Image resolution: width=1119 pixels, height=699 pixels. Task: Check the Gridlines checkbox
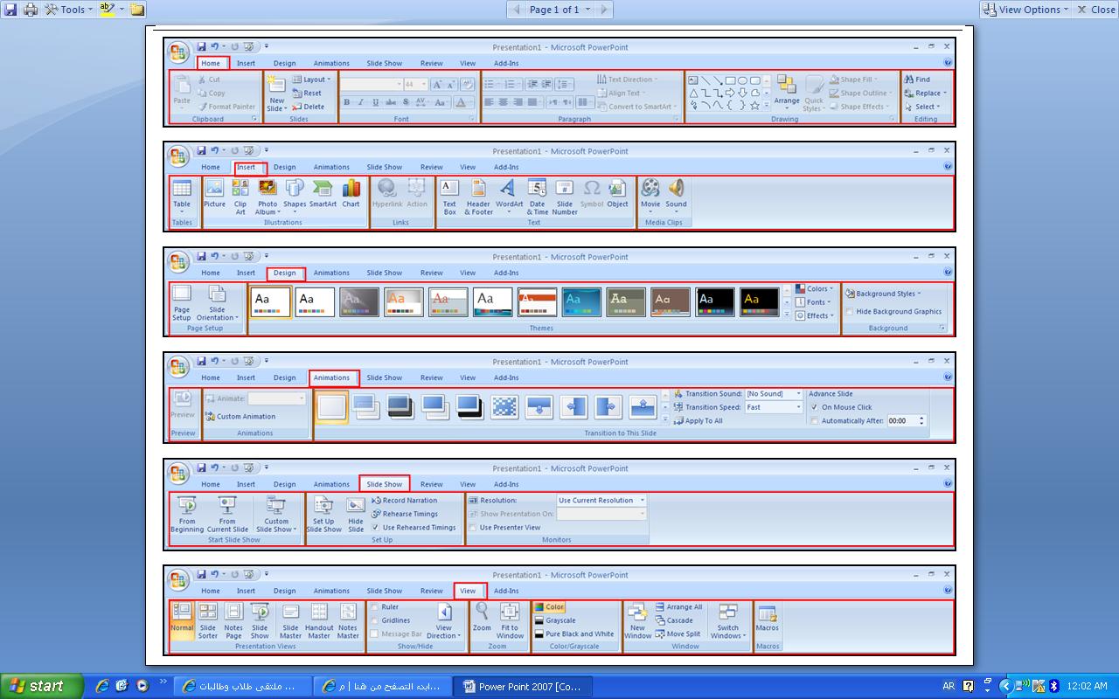point(375,620)
